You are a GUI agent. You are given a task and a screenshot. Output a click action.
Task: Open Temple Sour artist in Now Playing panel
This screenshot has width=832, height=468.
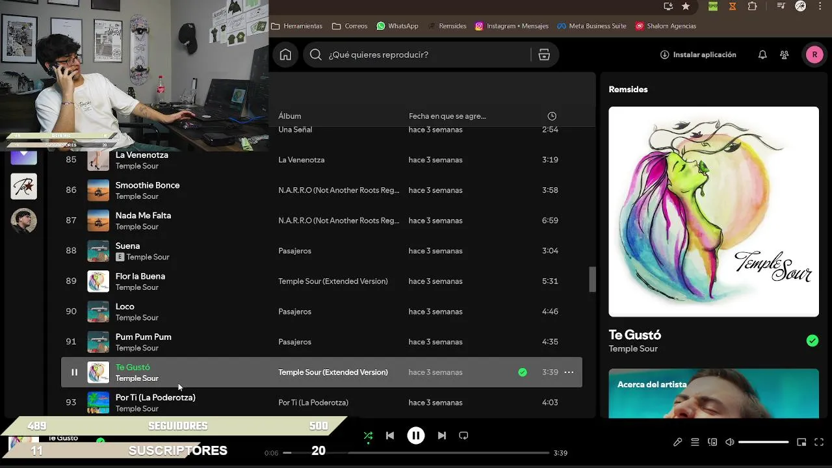point(634,349)
